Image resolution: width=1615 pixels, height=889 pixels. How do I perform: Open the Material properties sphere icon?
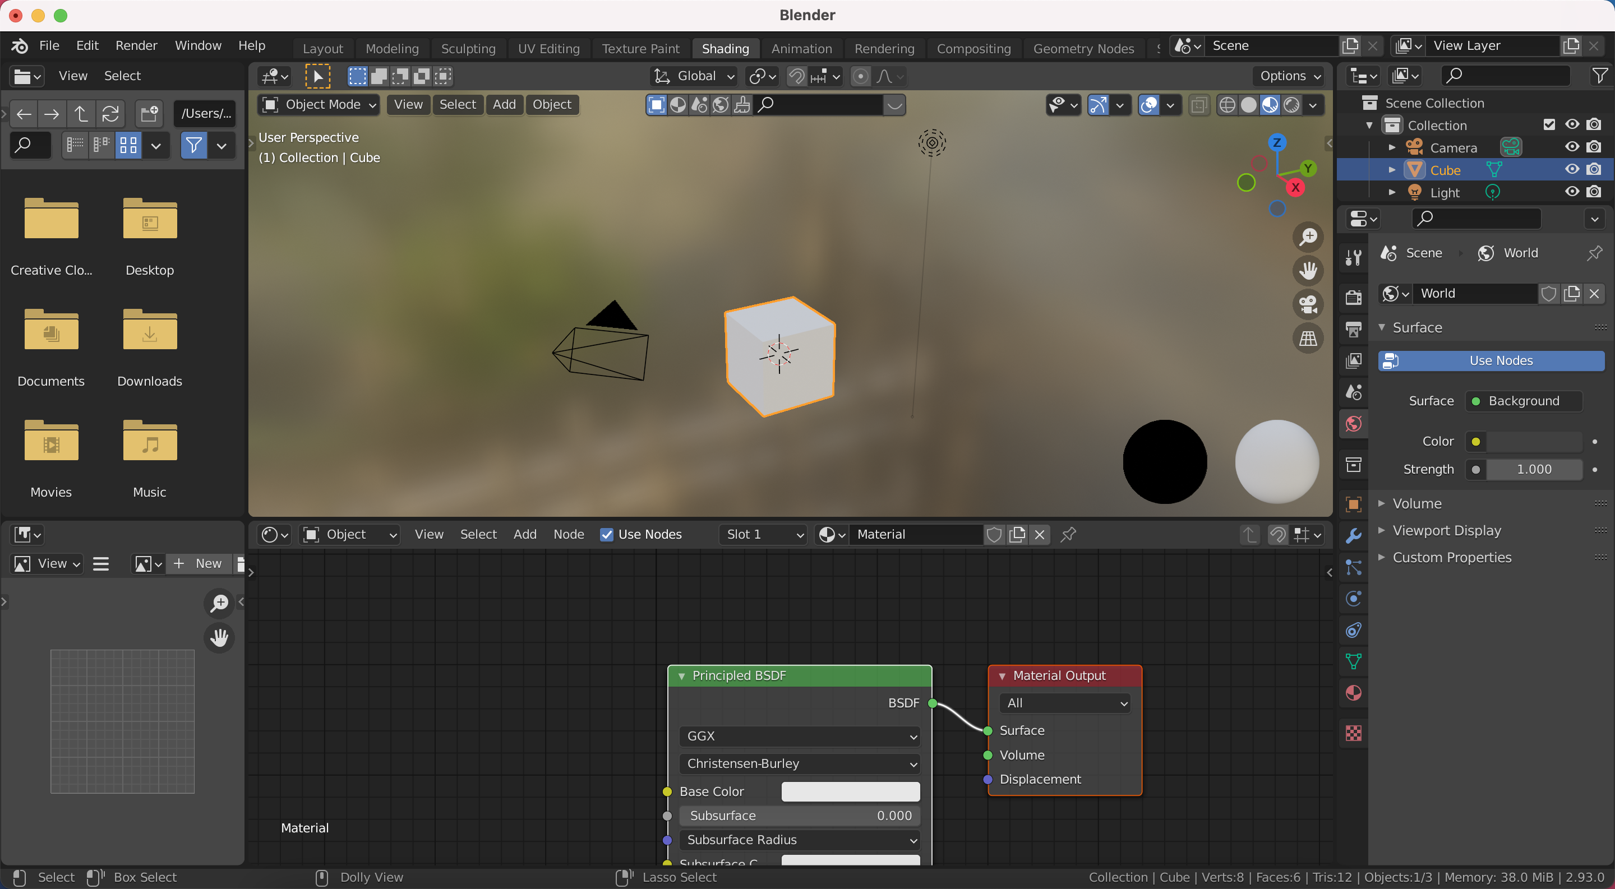coord(1354,693)
